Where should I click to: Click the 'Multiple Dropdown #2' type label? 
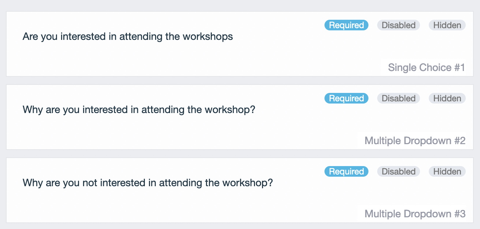[x=415, y=141]
